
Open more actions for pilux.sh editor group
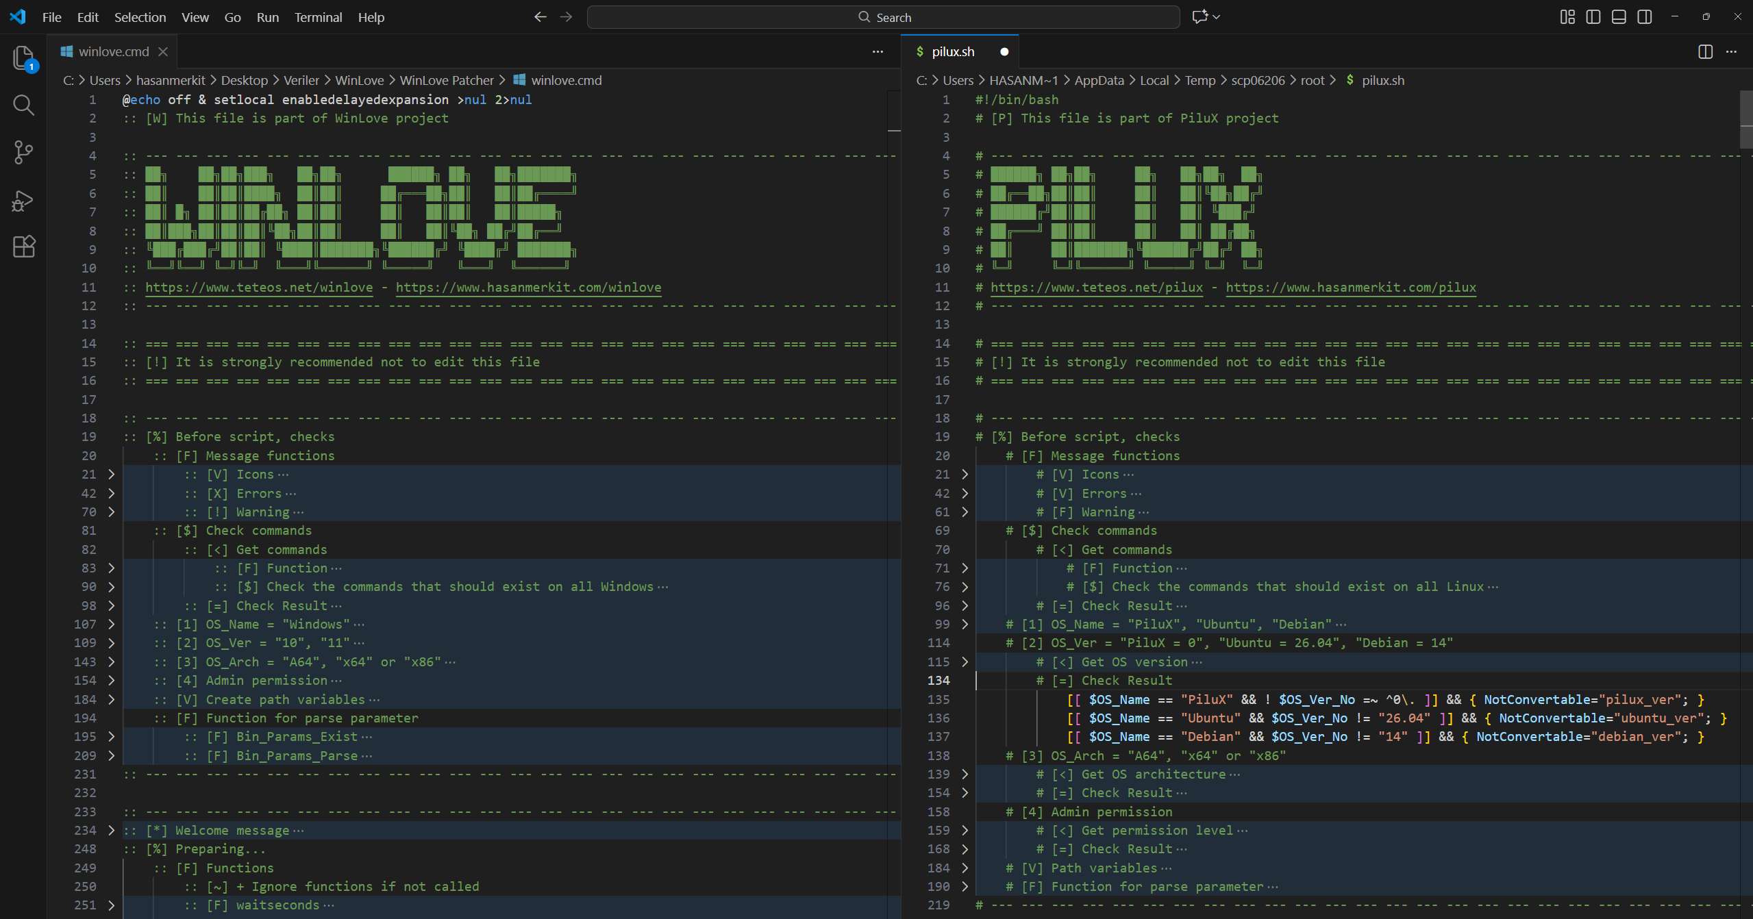1732,52
